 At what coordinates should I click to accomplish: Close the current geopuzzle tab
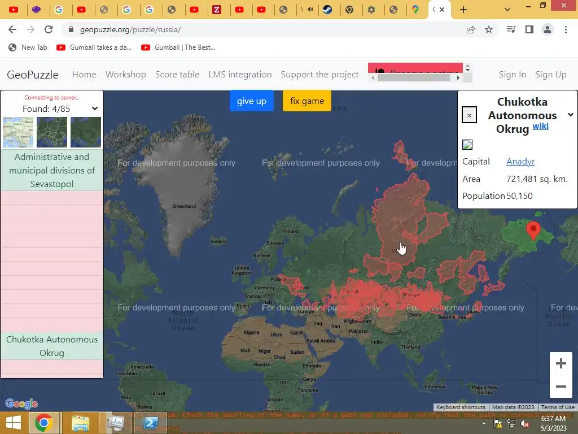pos(442,10)
